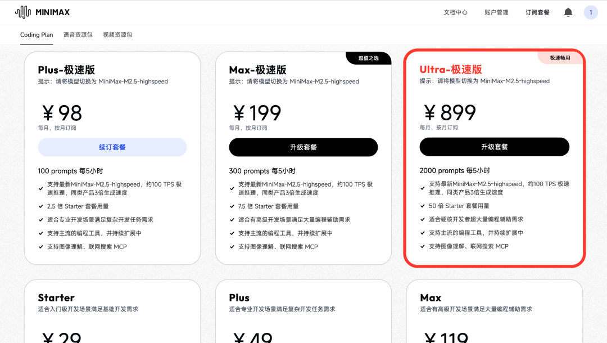Click the 300 prompts 每5小时 text
Screen dimensions: 607x343
click(x=262, y=171)
